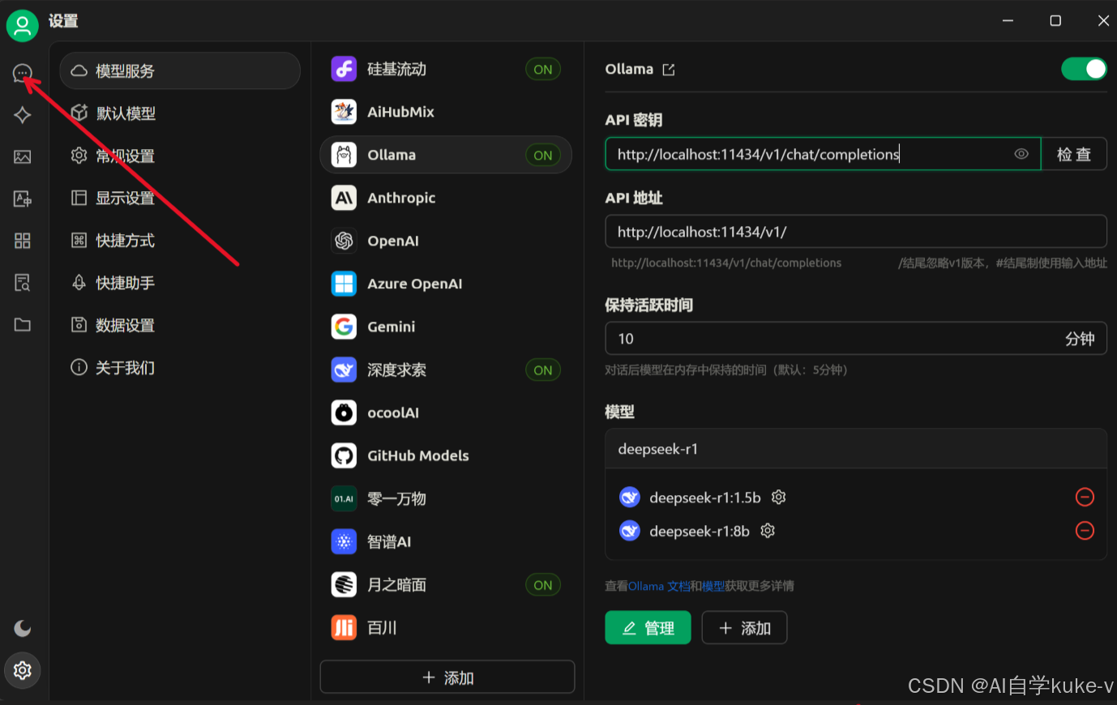Viewport: 1117px width, 705px height.
Task: Click 添加 below the provider list
Action: [x=447, y=677]
